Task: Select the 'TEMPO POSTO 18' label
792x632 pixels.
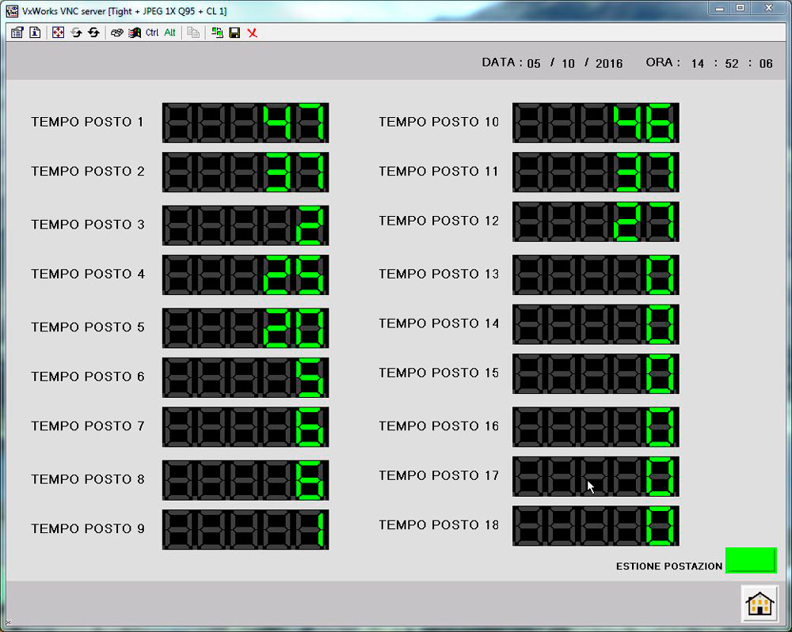Action: (x=439, y=525)
